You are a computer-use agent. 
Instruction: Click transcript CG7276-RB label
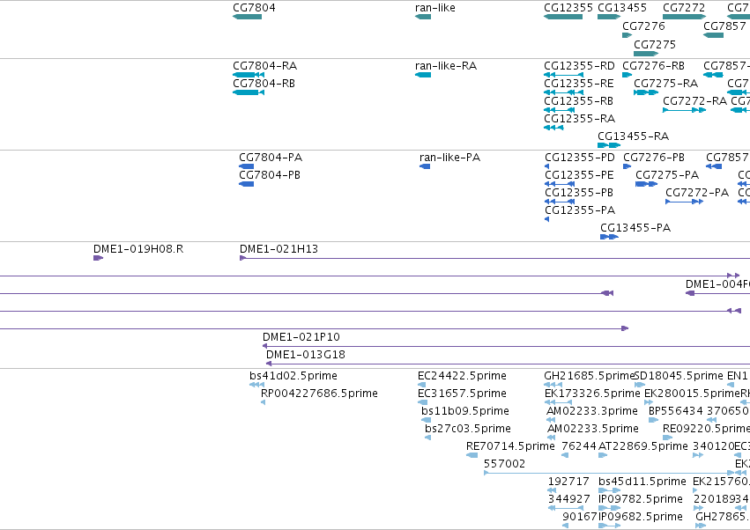tap(653, 65)
